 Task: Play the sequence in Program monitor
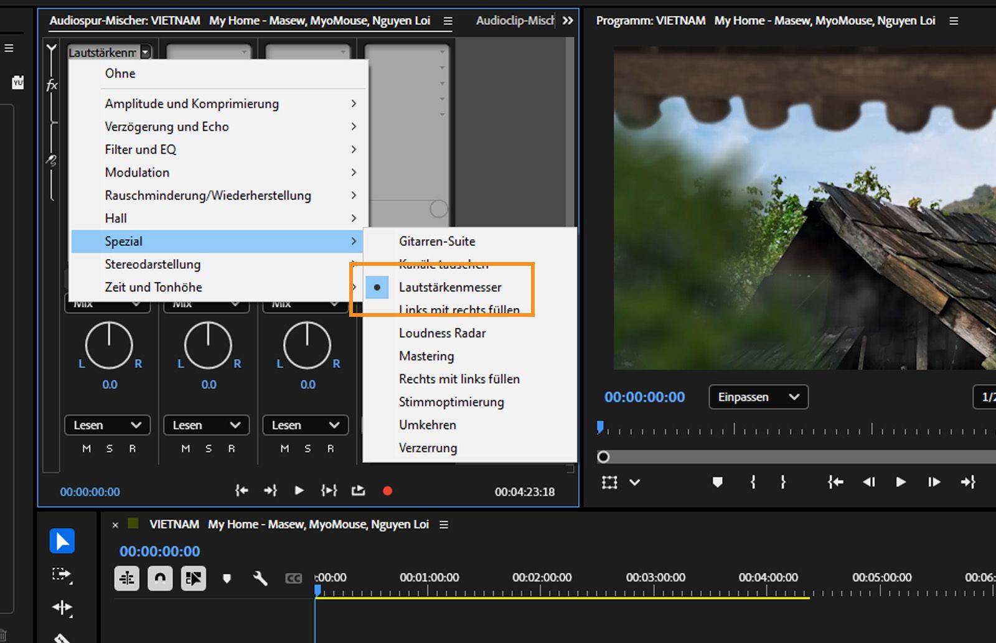click(901, 482)
